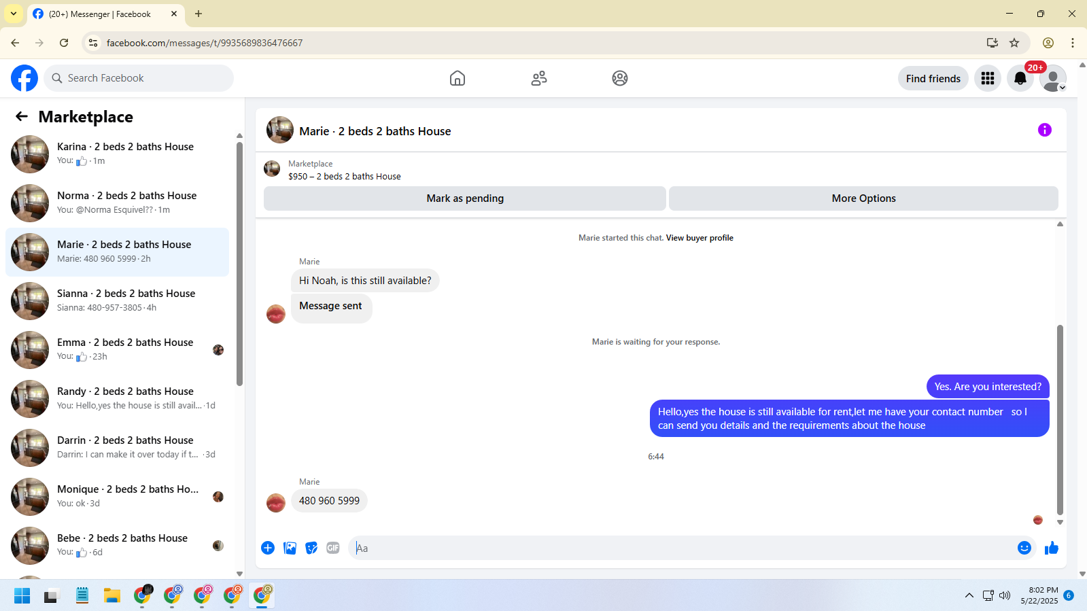Send a thumbs up like
1087x611 pixels.
coord(1052,548)
